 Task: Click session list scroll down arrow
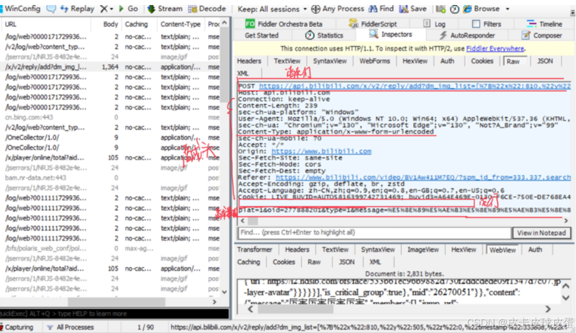click(x=224, y=292)
